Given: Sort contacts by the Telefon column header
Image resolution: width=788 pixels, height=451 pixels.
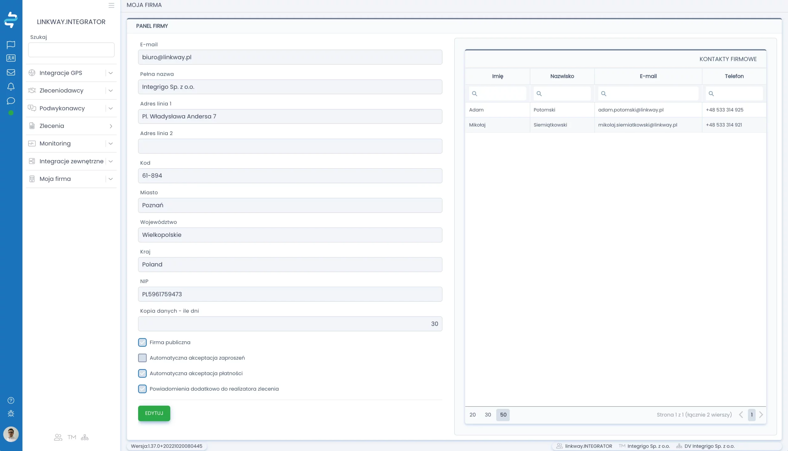Looking at the screenshot, I should click(734, 76).
